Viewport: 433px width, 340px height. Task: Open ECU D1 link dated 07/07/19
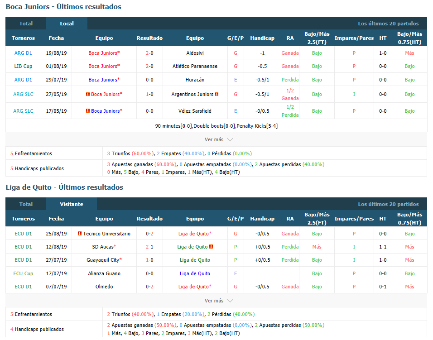pos(23,287)
